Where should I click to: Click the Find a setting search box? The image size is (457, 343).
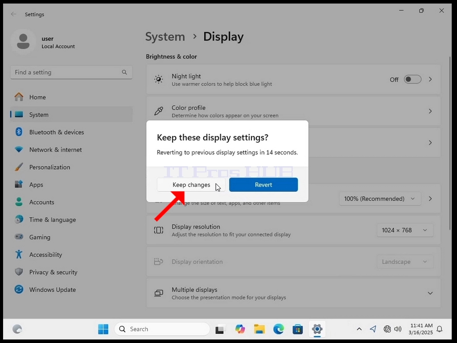click(x=71, y=72)
